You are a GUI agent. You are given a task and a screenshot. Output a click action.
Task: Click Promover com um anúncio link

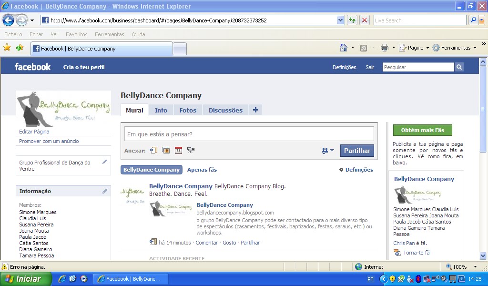49,141
